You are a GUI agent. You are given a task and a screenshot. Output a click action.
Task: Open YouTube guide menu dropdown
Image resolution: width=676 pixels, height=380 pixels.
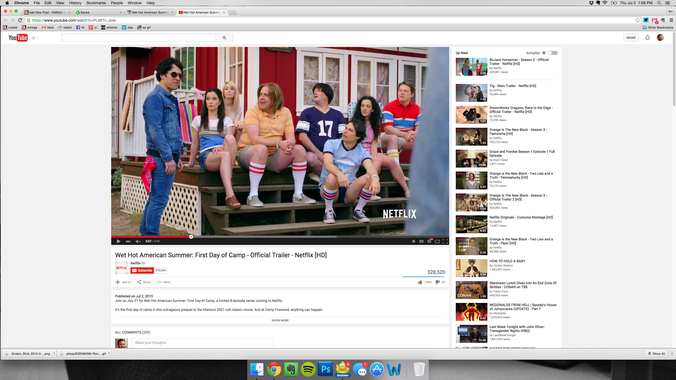coord(35,38)
